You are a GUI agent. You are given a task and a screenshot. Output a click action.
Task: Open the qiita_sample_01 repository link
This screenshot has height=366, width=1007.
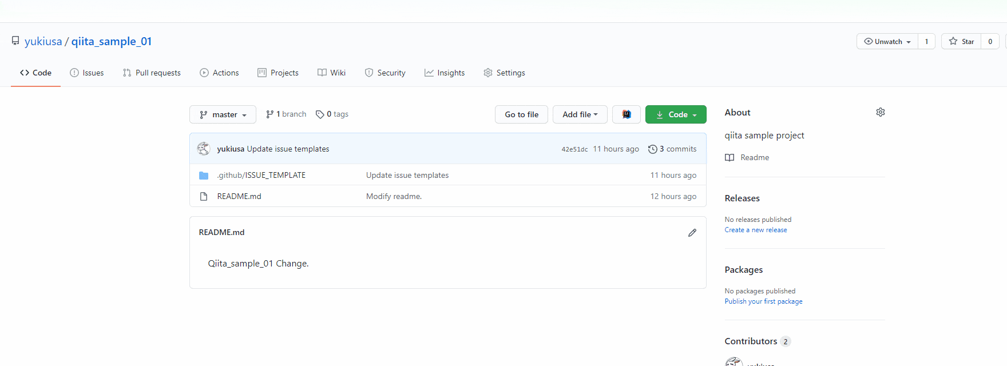coord(112,41)
